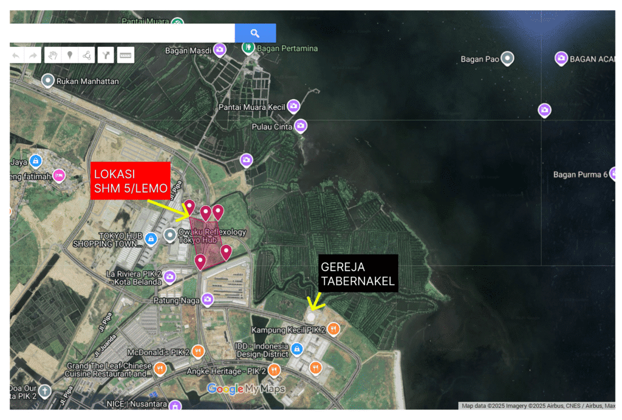Open the IDD Indonesia Design District marker

297,349
